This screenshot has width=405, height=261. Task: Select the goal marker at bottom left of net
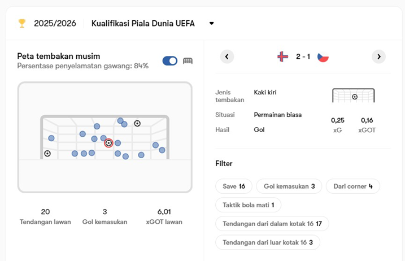coord(47,153)
